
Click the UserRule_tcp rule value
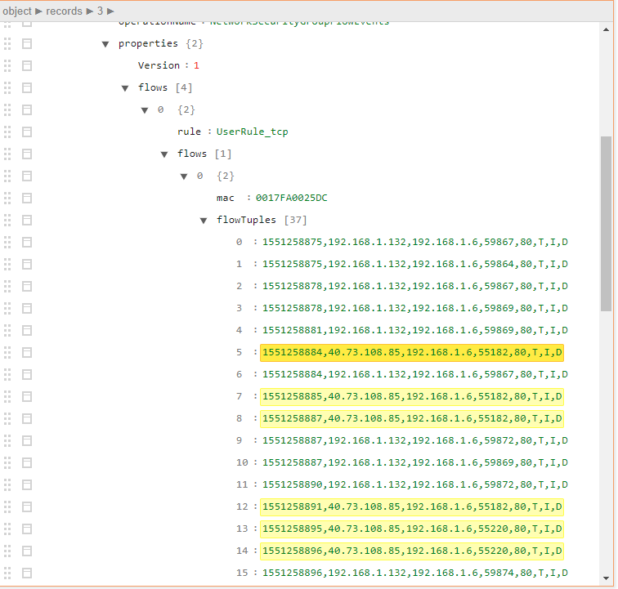coord(252,132)
